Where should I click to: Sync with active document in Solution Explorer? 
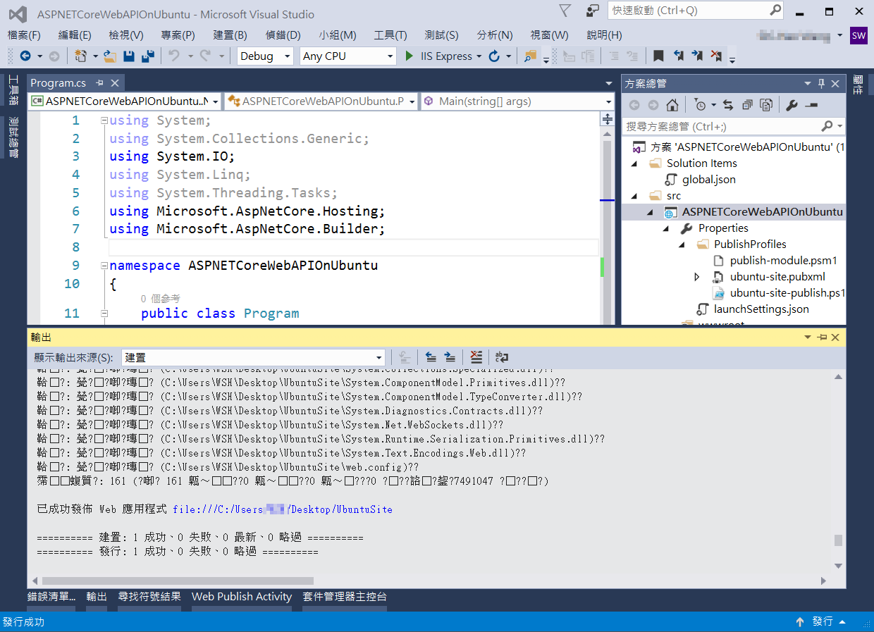[x=728, y=105]
